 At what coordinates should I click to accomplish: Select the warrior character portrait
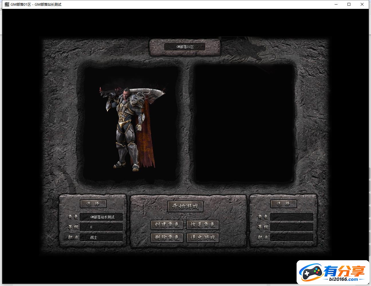coord(132,128)
